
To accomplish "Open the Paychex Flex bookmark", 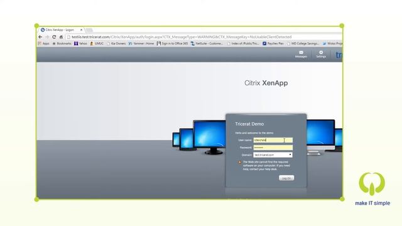I will point(273,43).
